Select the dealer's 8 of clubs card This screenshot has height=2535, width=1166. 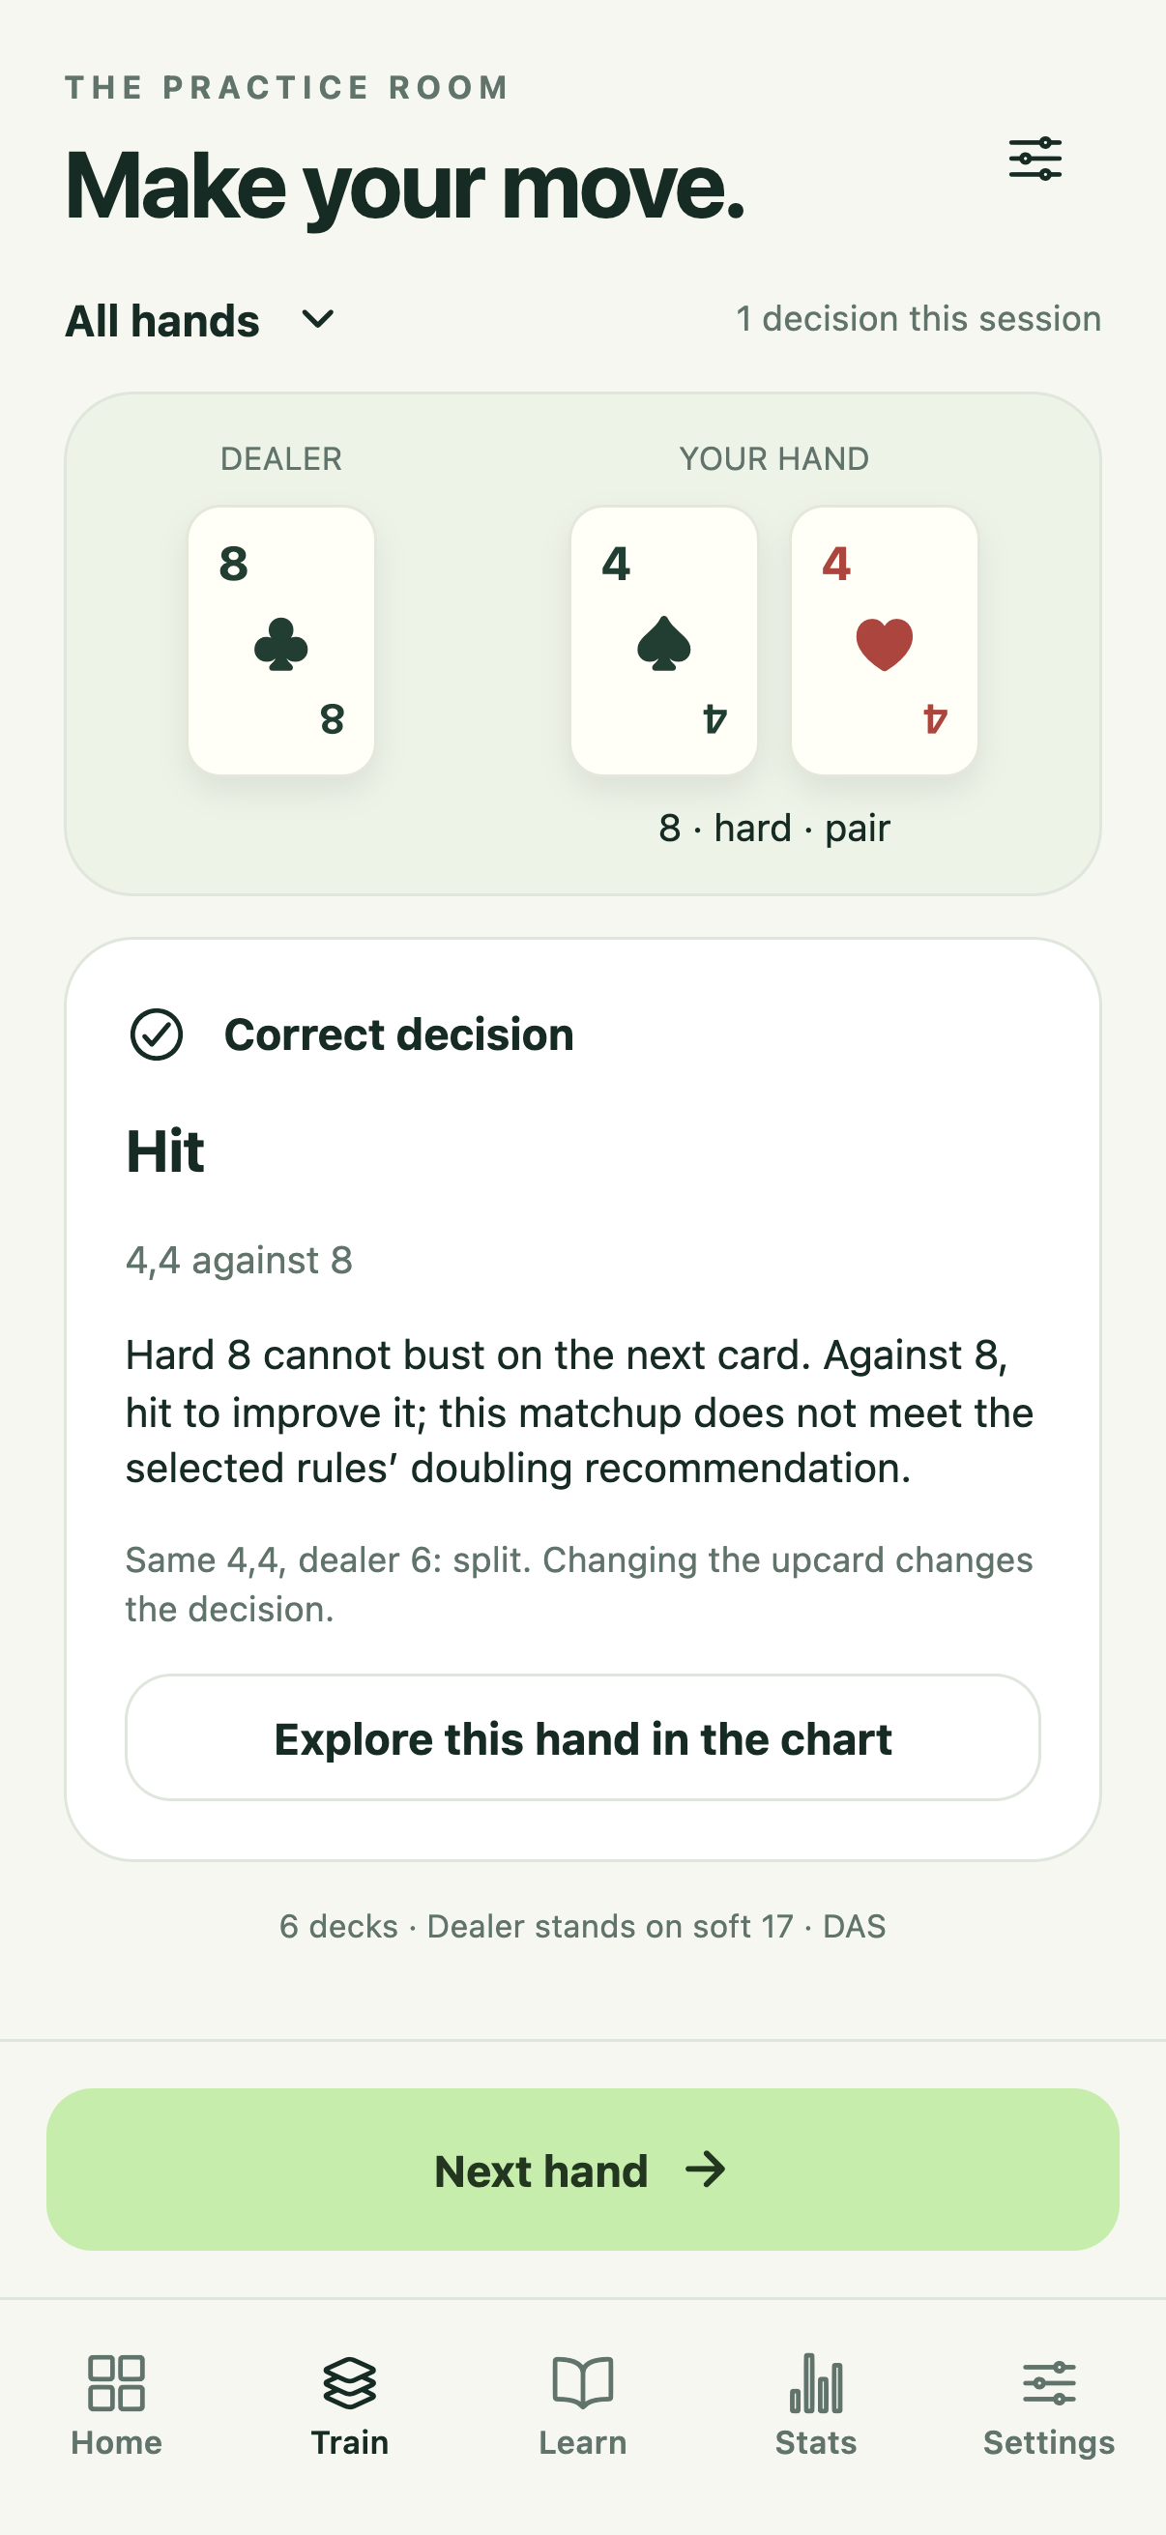coord(281,641)
